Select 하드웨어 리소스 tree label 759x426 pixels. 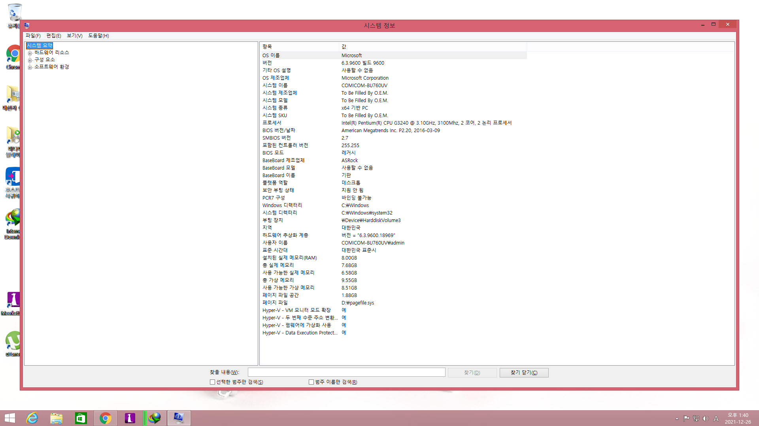(x=52, y=52)
